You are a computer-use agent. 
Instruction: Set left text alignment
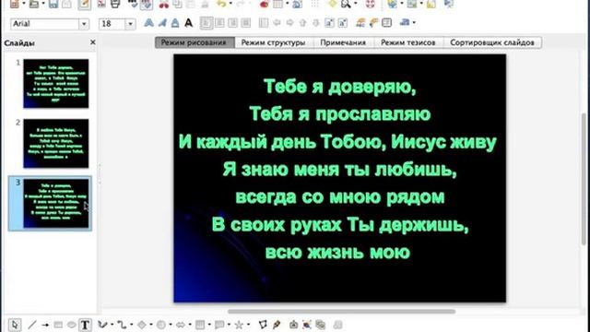coord(206,23)
